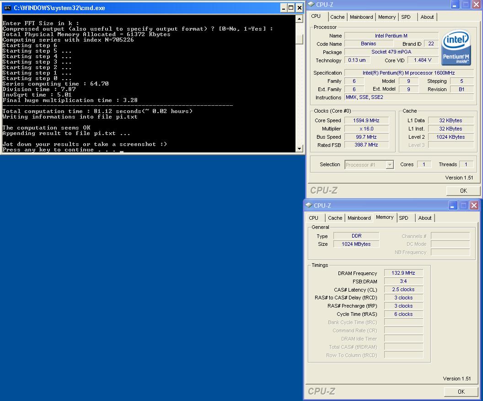Viewport: 483px width, 401px height.
Task: Click the CPU-Z icon in top window title
Action: coord(311,4)
